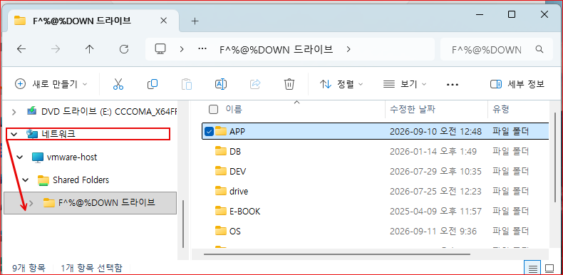563x275 pixels.
Task: Open the 정렬 sort dropdown
Action: pyautogui.click(x=341, y=84)
